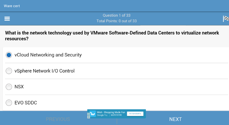
Task: Select the vSphere Network I/O Control radio
Action: (x=9, y=71)
